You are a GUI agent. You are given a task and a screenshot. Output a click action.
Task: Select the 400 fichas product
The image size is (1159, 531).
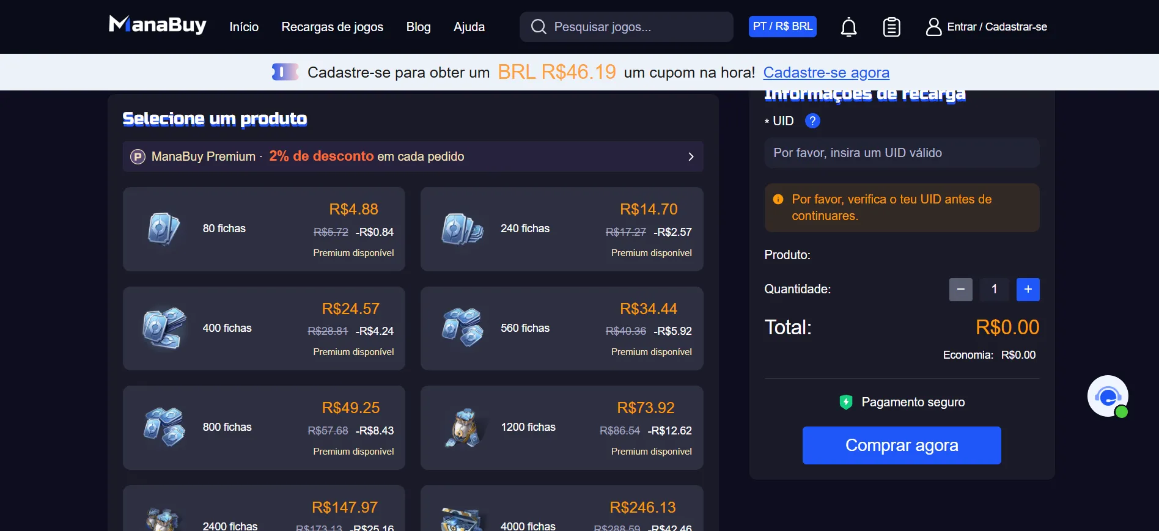click(264, 328)
